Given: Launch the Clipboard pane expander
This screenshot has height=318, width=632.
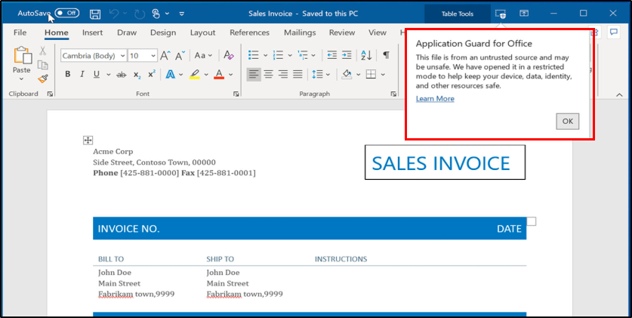Looking at the screenshot, I should (50, 94).
